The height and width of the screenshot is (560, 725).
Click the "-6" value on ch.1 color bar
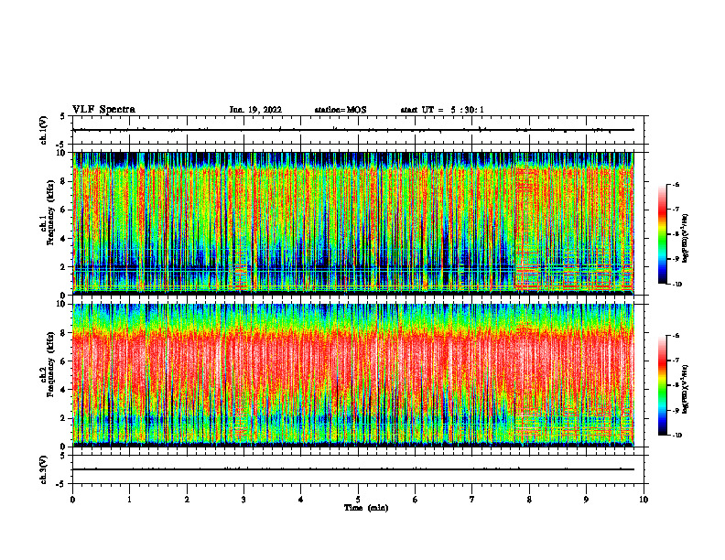click(x=676, y=184)
